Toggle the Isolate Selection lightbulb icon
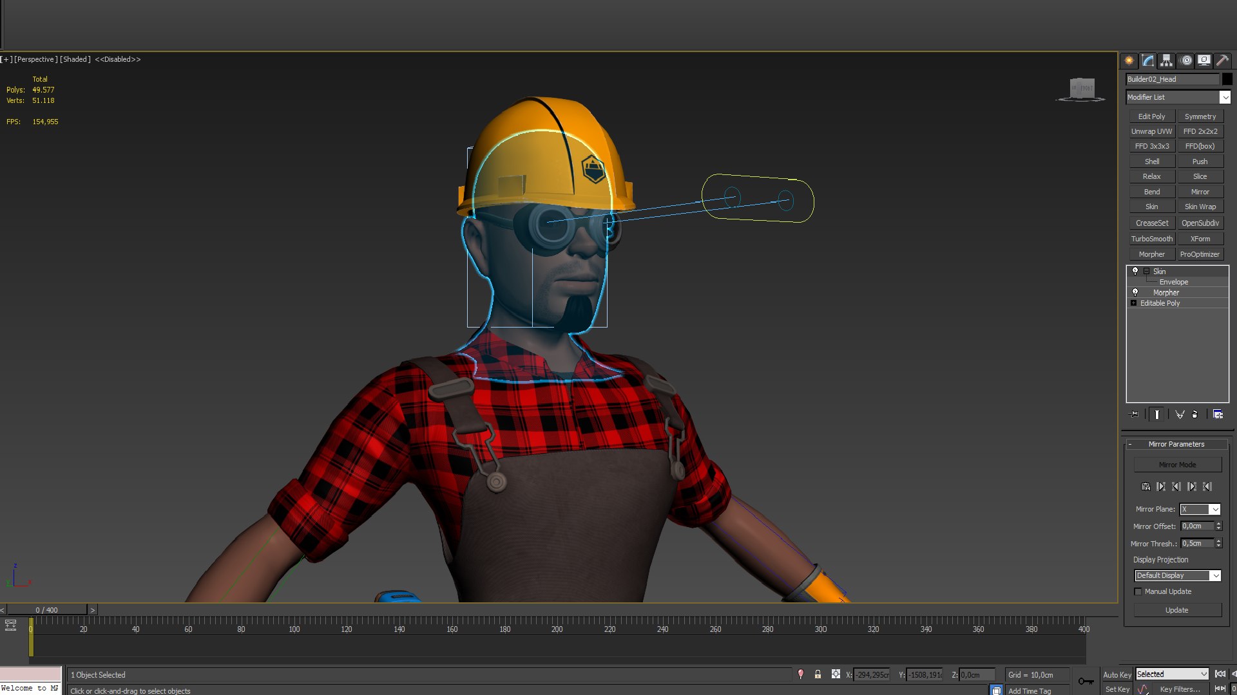The width and height of the screenshot is (1237, 695). [801, 674]
